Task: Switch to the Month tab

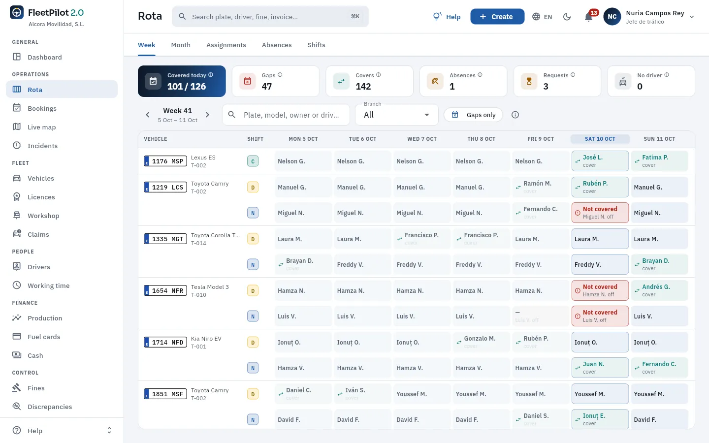Action: 181,45
